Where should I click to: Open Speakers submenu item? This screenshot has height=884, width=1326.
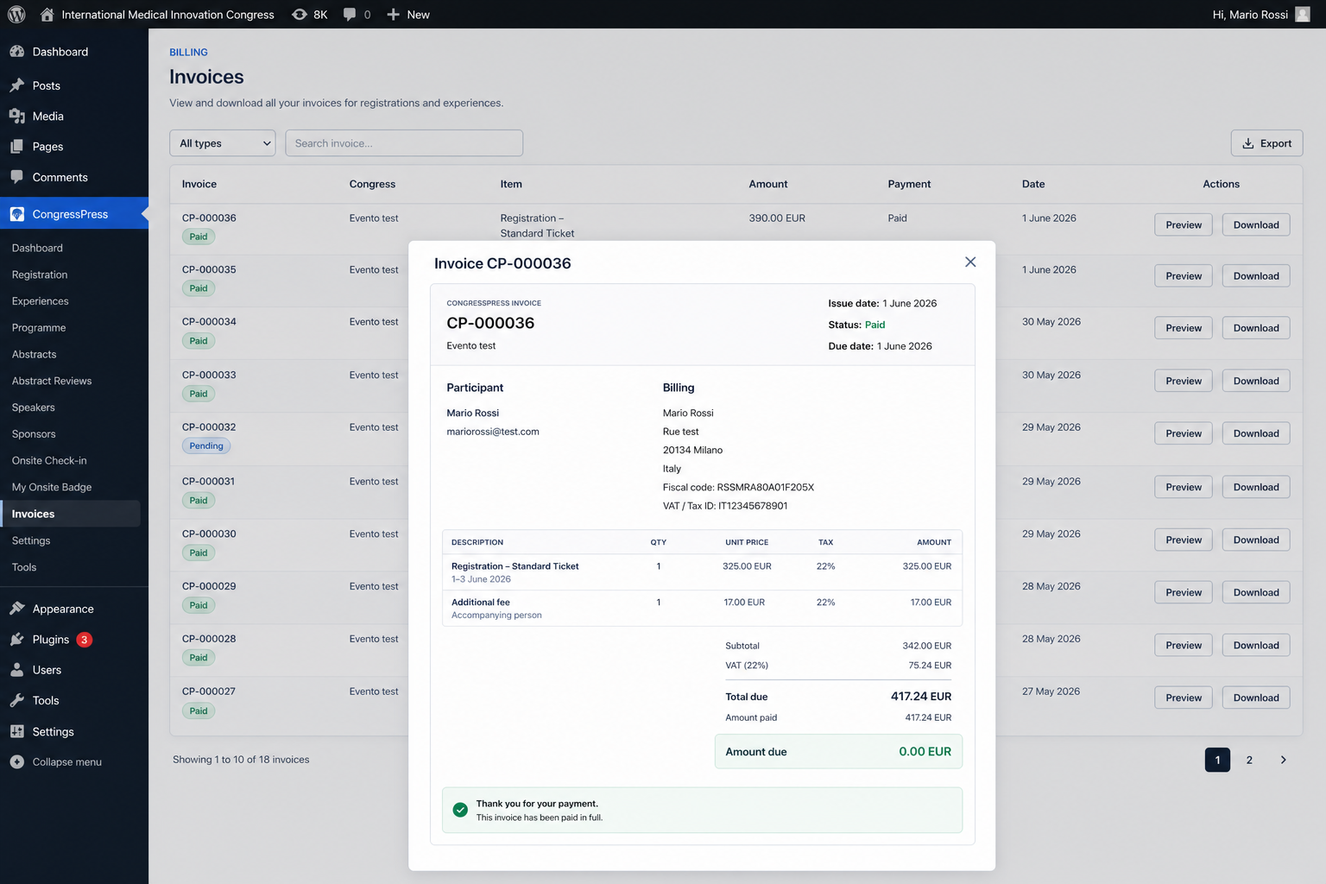coord(34,407)
